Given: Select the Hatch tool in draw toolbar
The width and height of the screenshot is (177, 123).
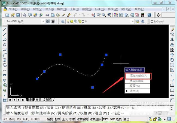Looking at the screenshot, I should pos(5,100).
